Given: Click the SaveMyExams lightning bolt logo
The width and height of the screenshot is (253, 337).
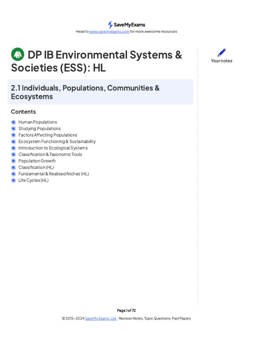Looking at the screenshot, I should point(110,25).
